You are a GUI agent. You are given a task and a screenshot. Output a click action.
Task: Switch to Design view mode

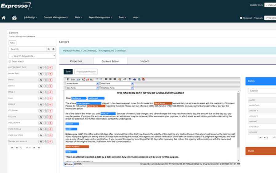[x=69, y=164]
